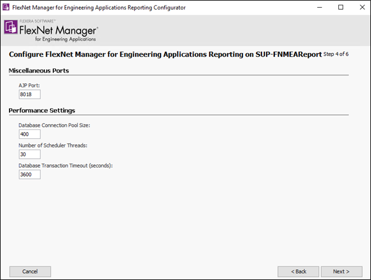Viewport: 371px width, 280px height.
Task: Edit the Number of Scheduler Threads field
Action: pyautogui.click(x=30, y=154)
